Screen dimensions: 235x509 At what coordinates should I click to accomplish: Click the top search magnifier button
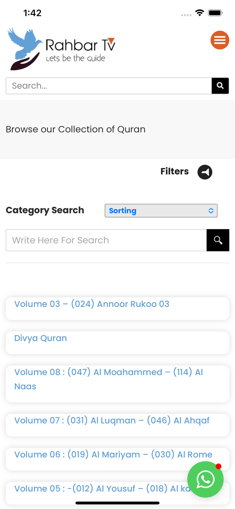tap(220, 86)
